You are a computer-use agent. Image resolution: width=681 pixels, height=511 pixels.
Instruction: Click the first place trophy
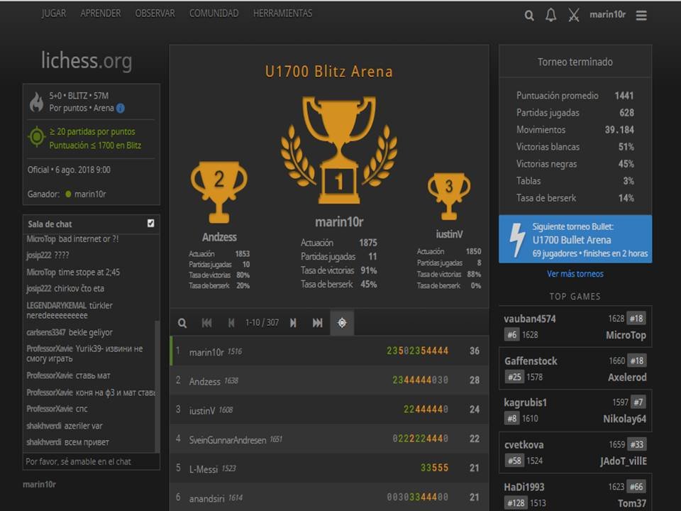tap(339, 150)
